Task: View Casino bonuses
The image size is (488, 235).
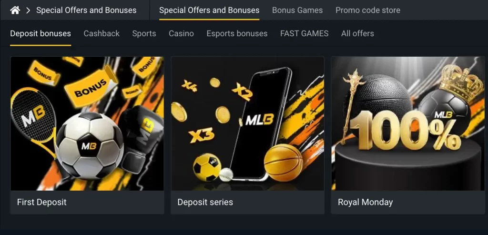Action: (x=181, y=34)
